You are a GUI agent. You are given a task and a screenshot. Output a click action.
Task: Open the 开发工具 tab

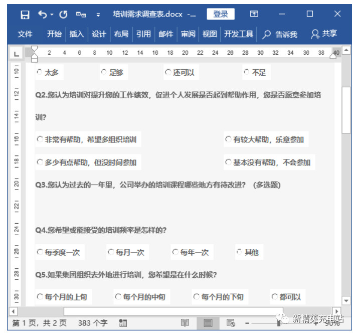[238, 34]
